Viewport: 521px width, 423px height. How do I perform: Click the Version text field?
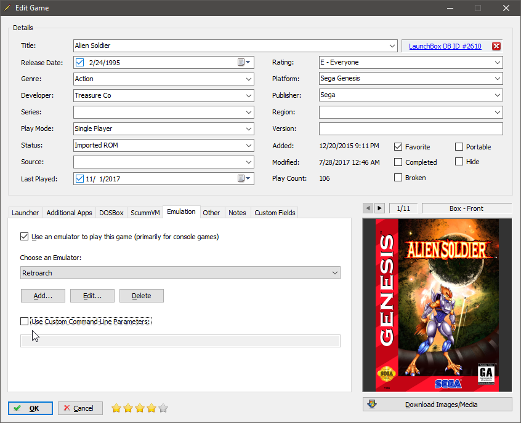coord(411,128)
